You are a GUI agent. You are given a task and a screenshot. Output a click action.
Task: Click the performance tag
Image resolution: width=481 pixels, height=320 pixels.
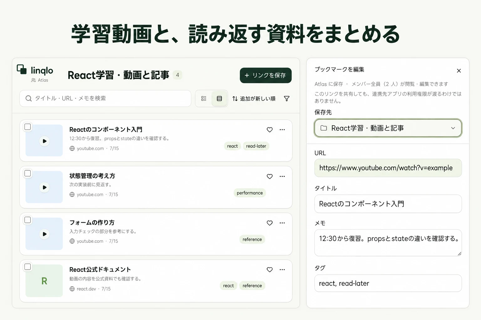(250, 193)
